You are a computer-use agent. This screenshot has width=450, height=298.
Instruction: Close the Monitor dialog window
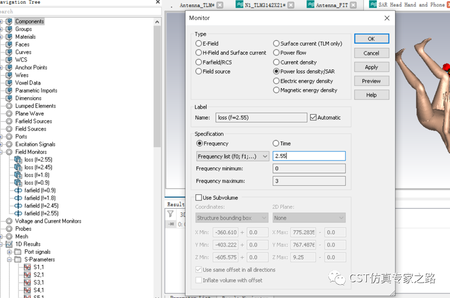point(387,18)
